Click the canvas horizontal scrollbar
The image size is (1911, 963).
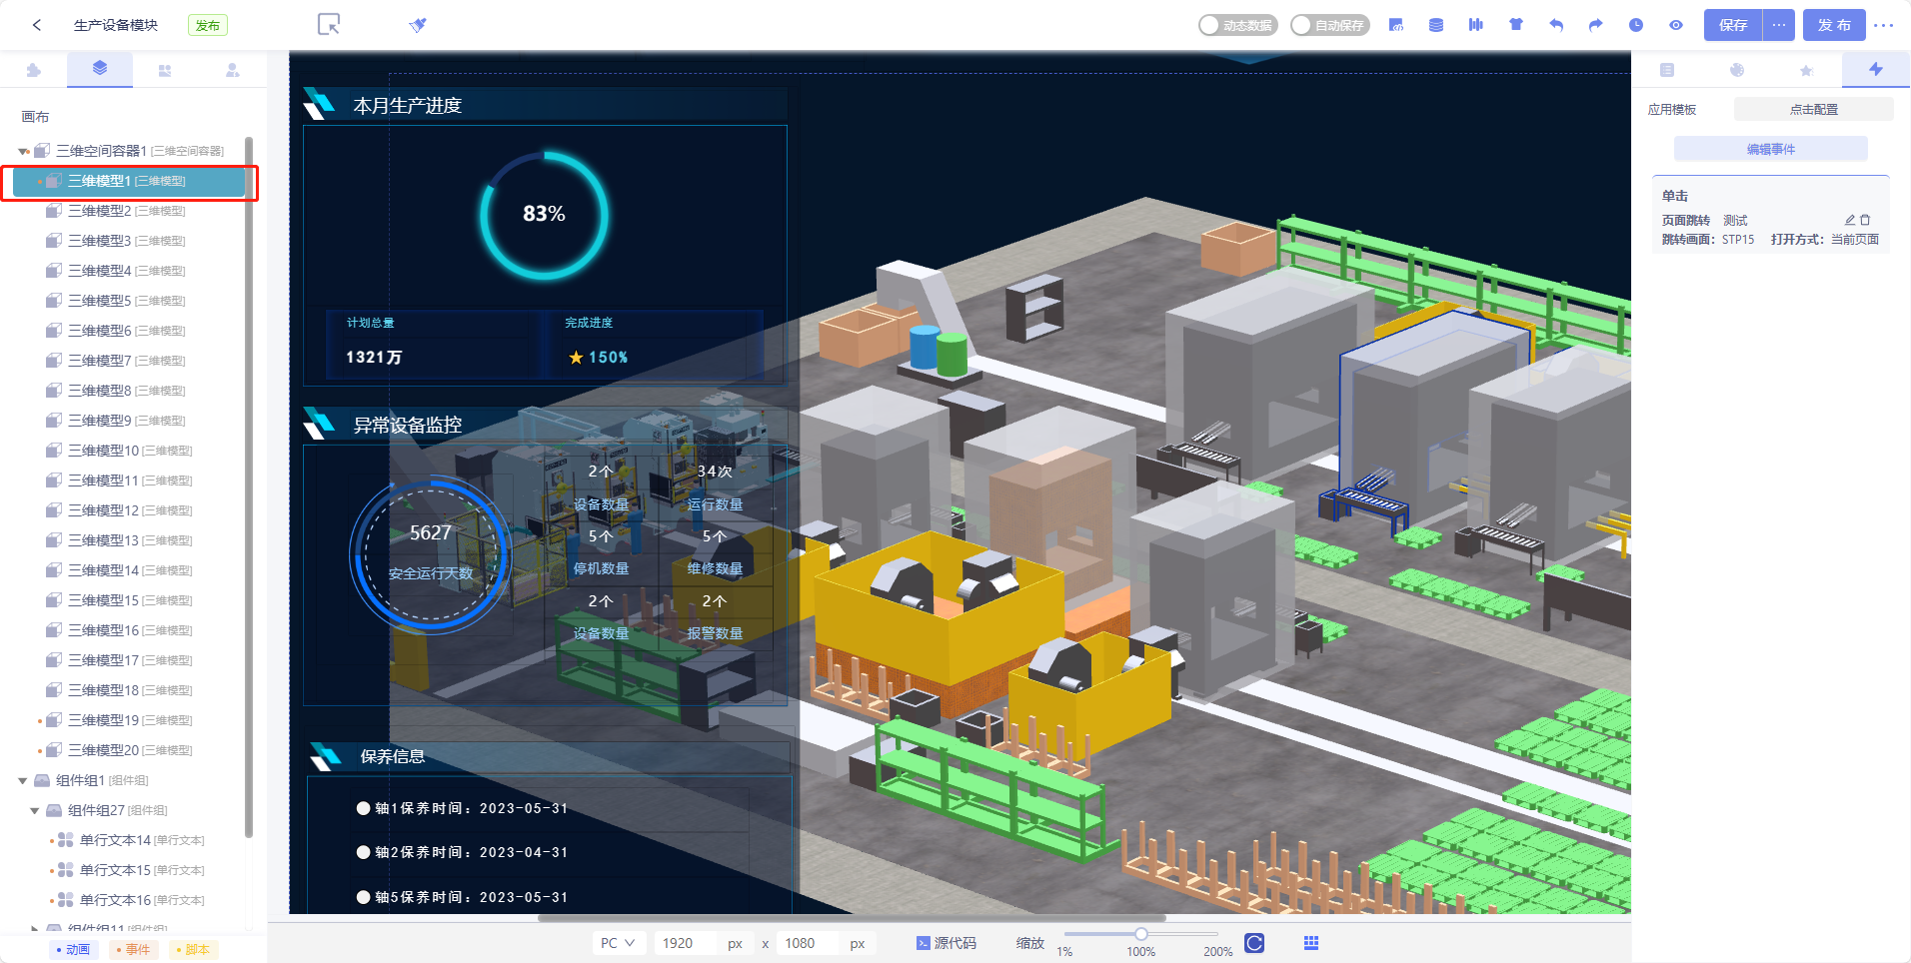[852, 918]
